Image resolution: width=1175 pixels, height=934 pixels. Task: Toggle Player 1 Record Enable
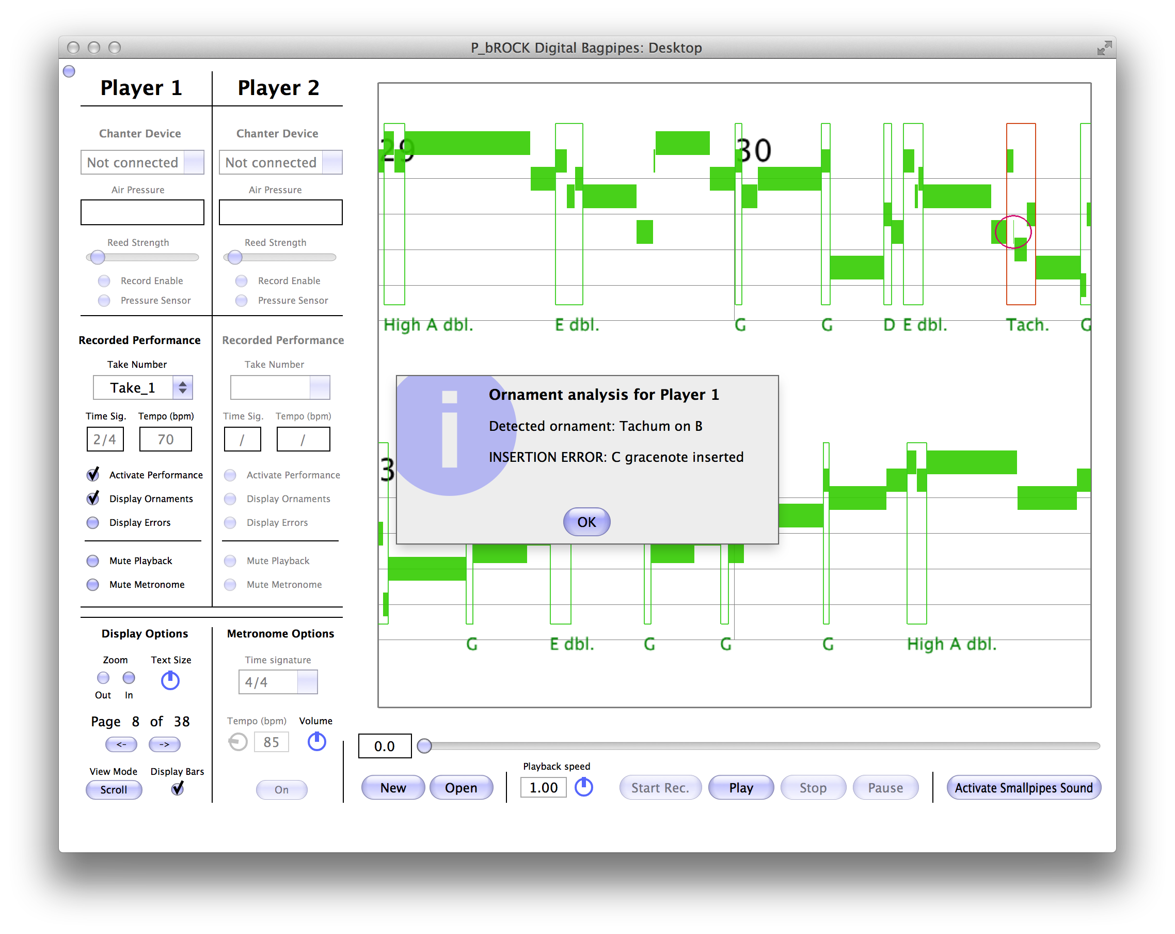[104, 281]
